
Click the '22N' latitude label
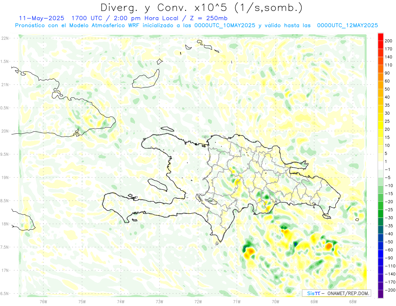(x=5, y=38)
